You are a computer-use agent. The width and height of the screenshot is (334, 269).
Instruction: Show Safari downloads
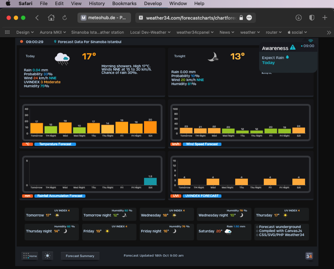point(299,18)
